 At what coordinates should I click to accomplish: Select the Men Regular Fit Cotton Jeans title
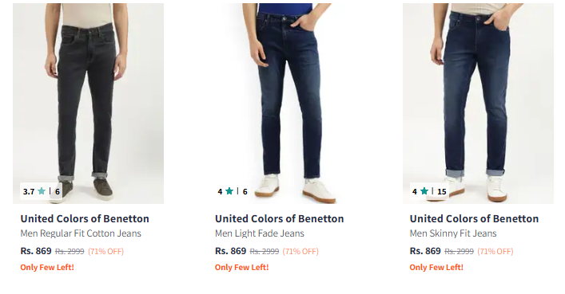81,233
